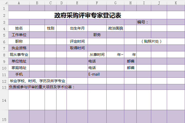Screen dimensions: 185x123
Task: Select the 性别 cell
Action: (50, 28)
